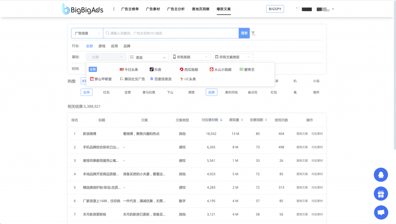
Task: Select 腾讯社交广告 channel option
Action: click(132, 79)
